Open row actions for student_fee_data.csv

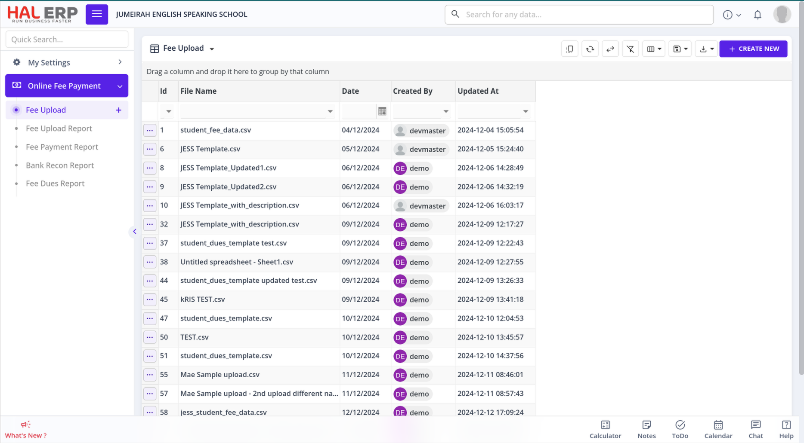150,130
